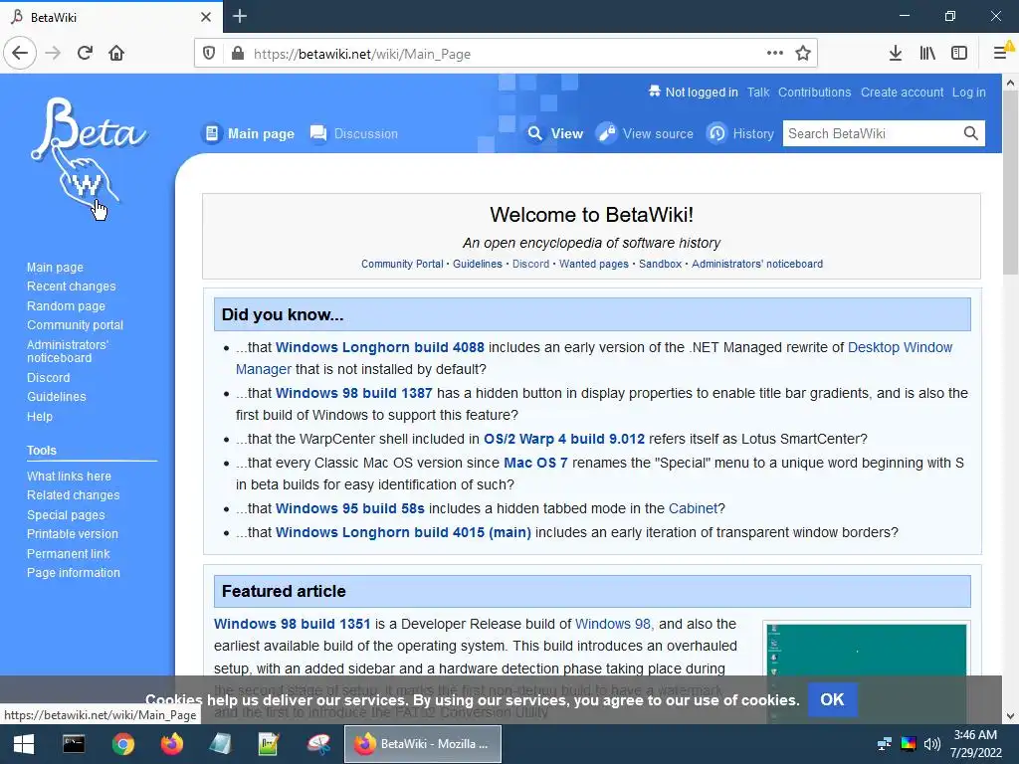1019x764 pixels.
Task: Open Windows 98 build 1387 article
Action: point(353,393)
